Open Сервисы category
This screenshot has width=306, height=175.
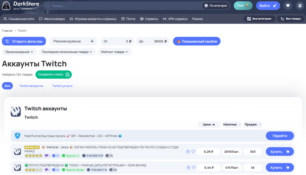click(149, 19)
